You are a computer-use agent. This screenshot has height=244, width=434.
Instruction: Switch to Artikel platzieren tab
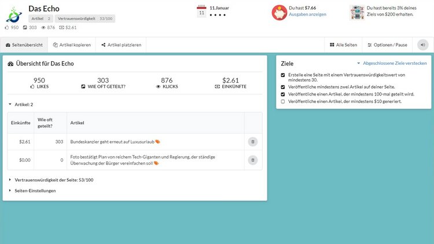(x=121, y=45)
